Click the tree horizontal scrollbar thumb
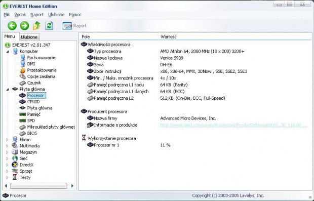Viewport: 314px width, 201px height. coord(38,186)
